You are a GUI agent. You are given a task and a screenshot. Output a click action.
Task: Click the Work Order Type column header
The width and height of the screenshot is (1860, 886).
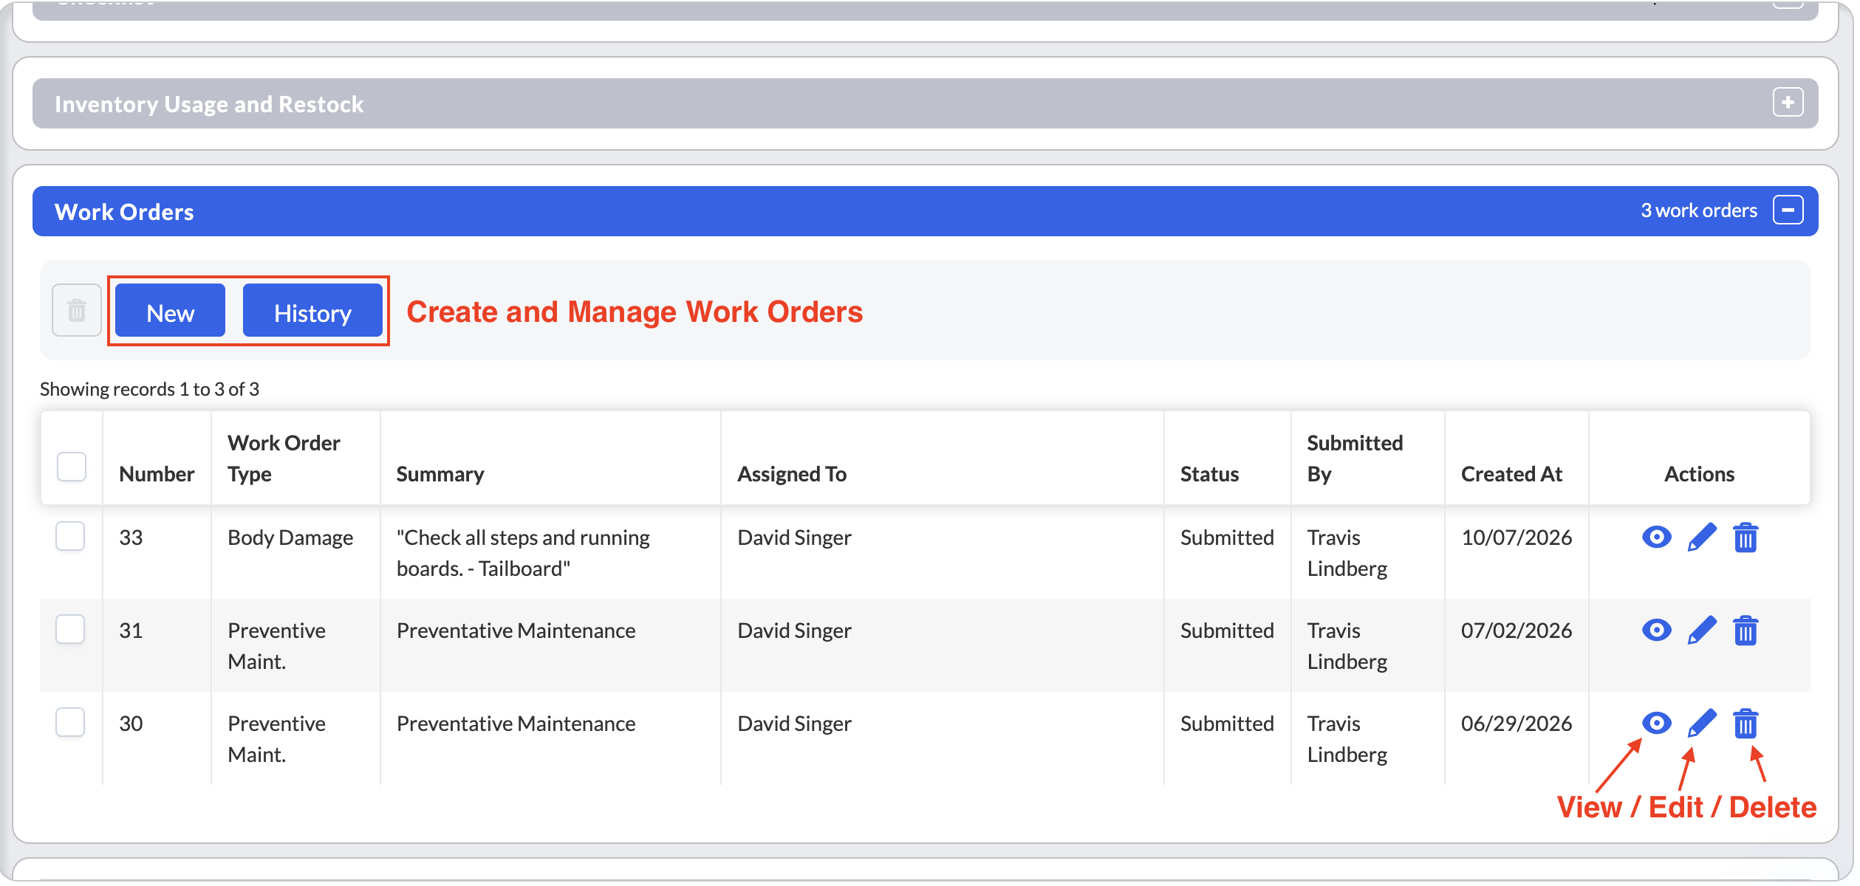[x=284, y=459]
